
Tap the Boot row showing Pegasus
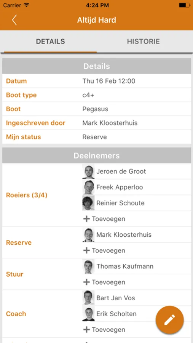coord(97,109)
